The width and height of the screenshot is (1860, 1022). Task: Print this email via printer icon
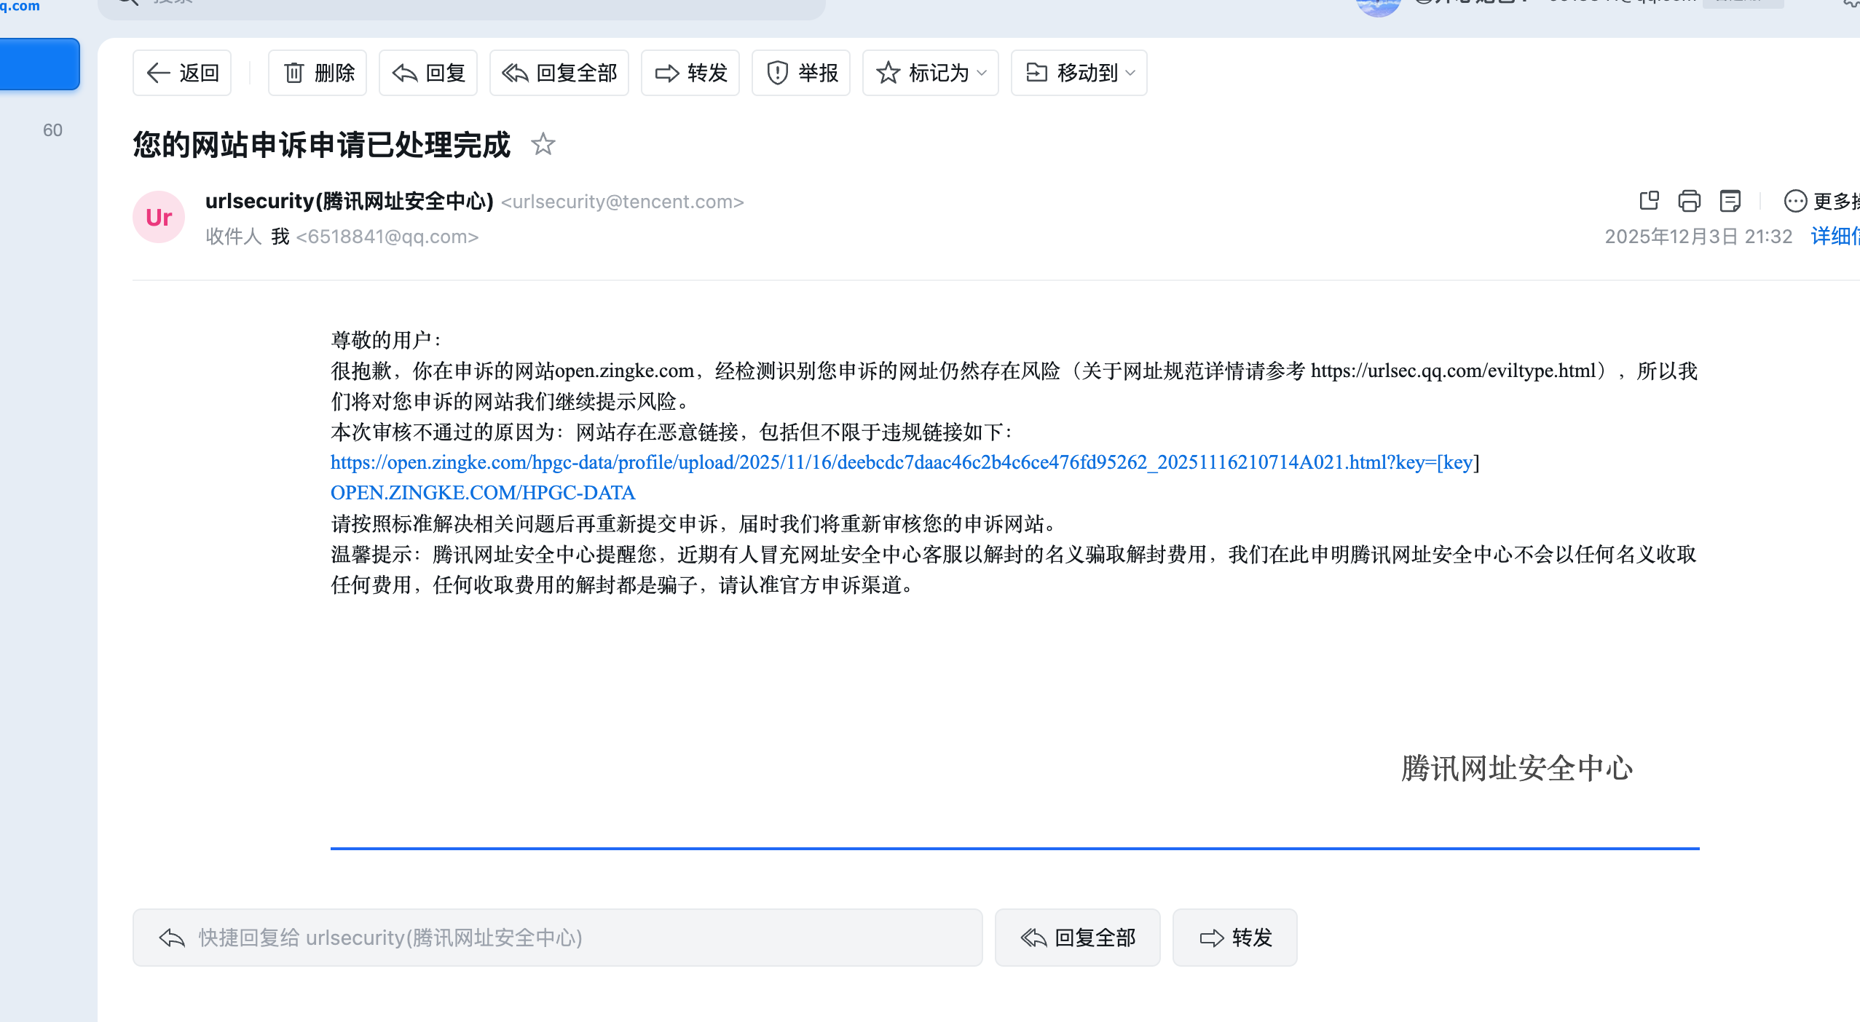(x=1690, y=201)
